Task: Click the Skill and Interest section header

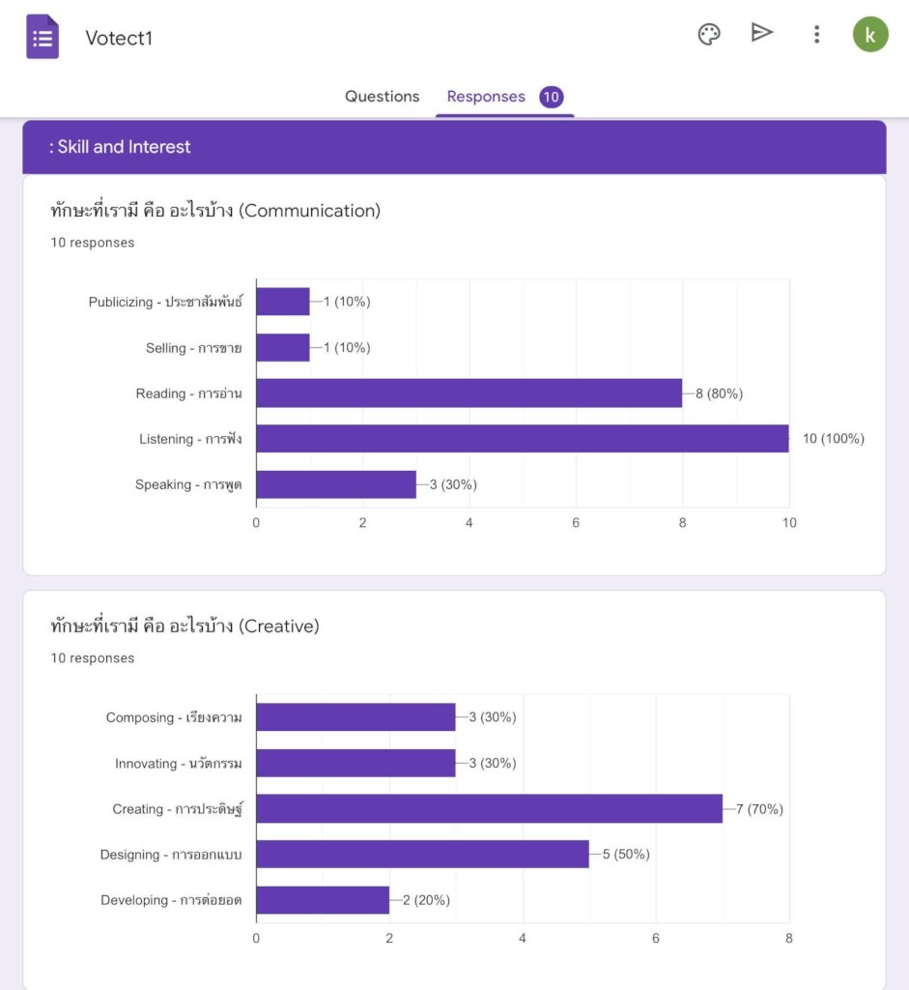Action: click(454, 147)
